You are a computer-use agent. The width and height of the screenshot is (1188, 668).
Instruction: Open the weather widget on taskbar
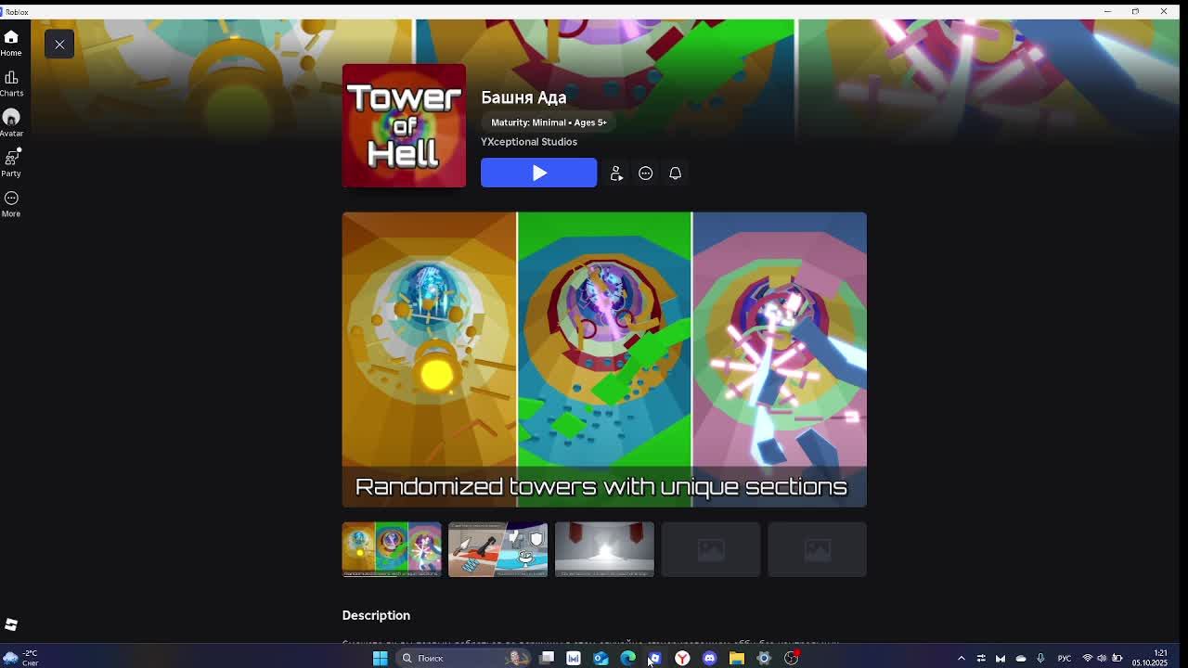(x=22, y=658)
